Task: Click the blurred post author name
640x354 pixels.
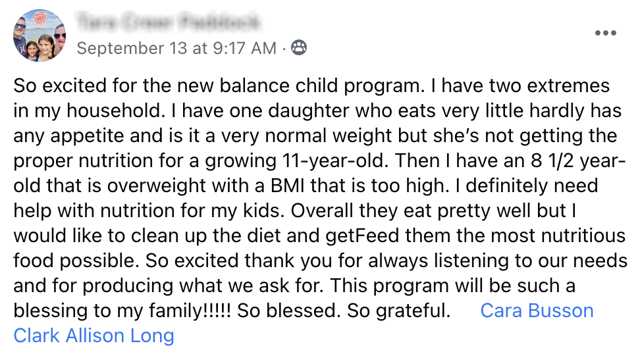Action: tap(168, 22)
